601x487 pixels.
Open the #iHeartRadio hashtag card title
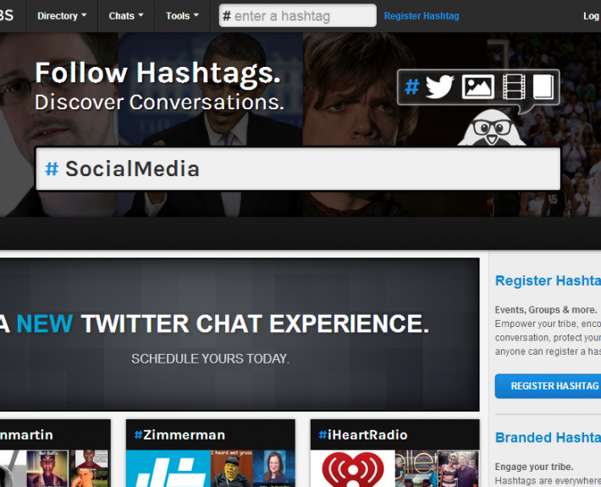click(x=363, y=435)
